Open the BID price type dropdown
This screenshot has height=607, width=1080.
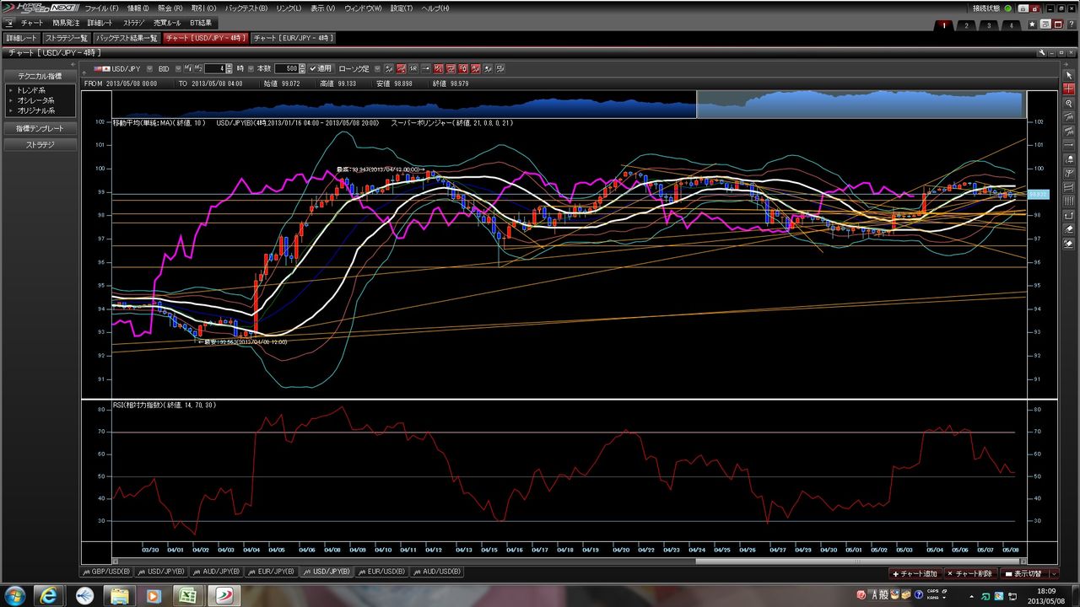[x=176, y=68]
